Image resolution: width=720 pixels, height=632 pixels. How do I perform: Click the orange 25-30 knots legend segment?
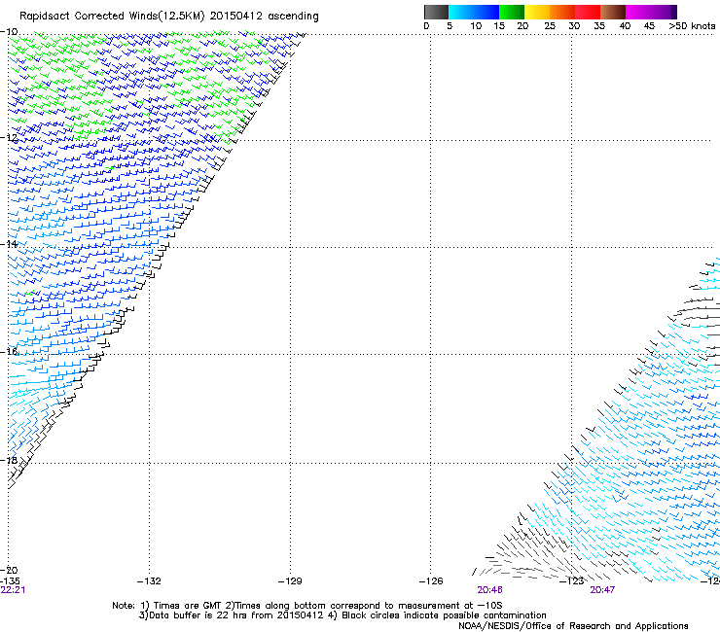click(x=562, y=12)
